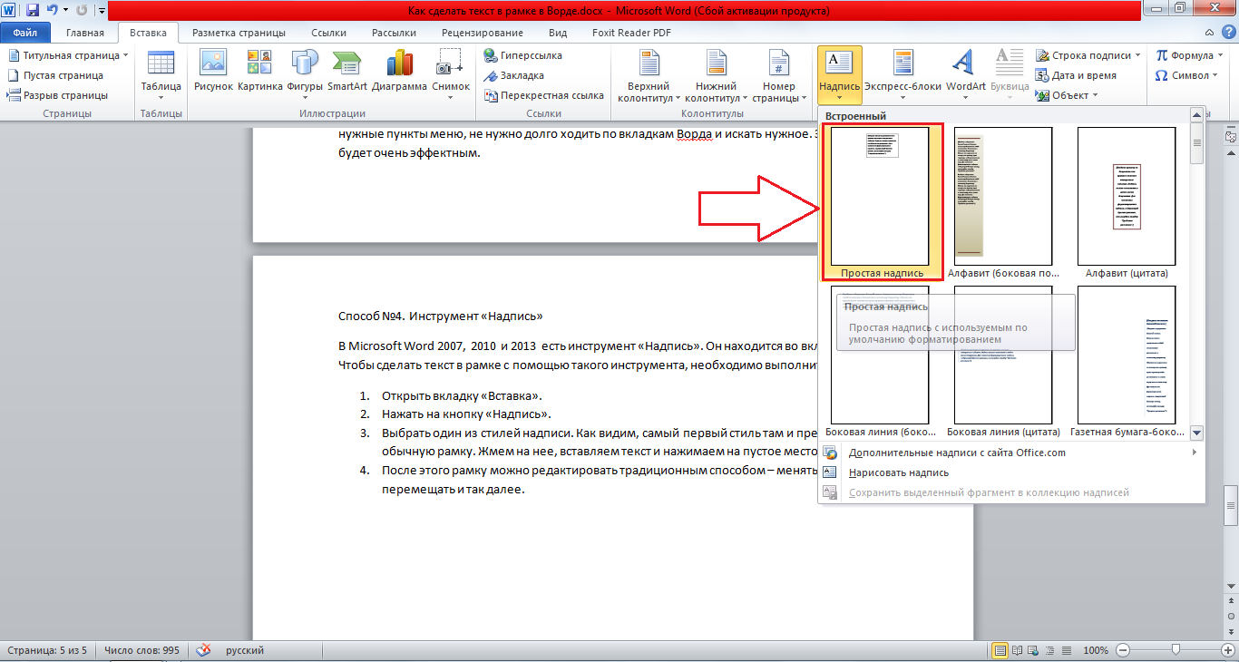Open the Рецензирование ribbon tab

pos(483,33)
